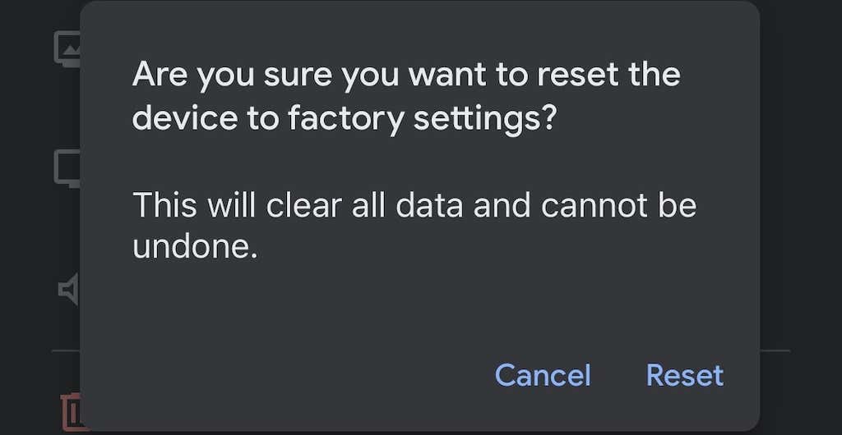The width and height of the screenshot is (842, 435).
Task: Tap the speaker volume icon at left
Action: (68, 289)
